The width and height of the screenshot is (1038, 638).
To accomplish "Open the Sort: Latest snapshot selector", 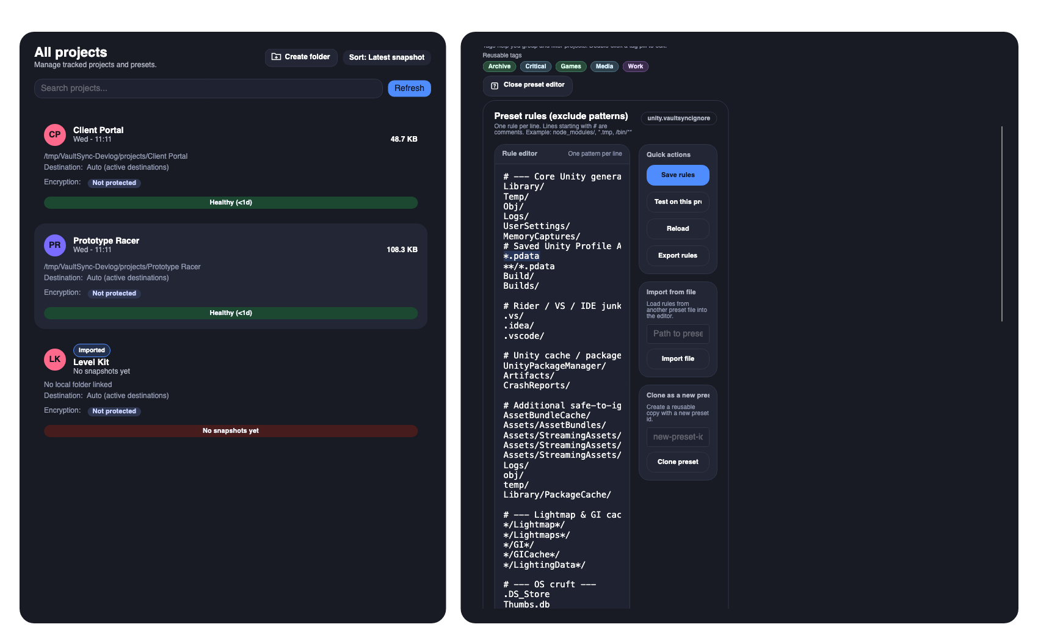I will click(x=387, y=57).
